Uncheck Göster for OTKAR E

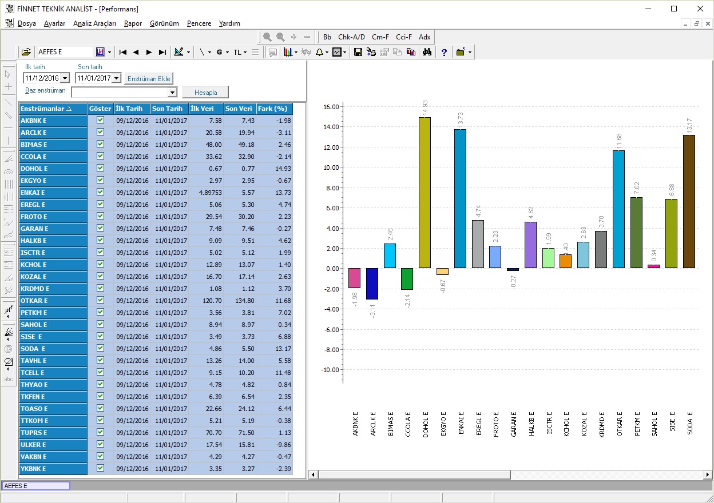101,301
